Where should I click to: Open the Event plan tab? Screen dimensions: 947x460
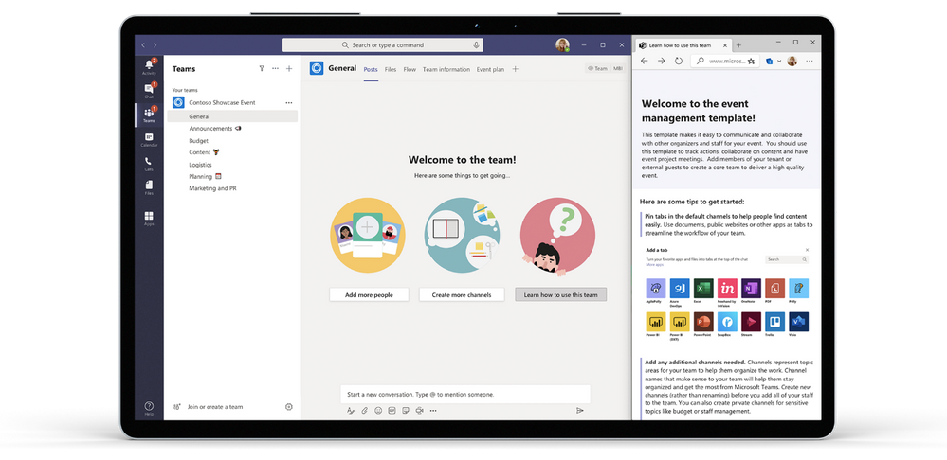tap(490, 69)
